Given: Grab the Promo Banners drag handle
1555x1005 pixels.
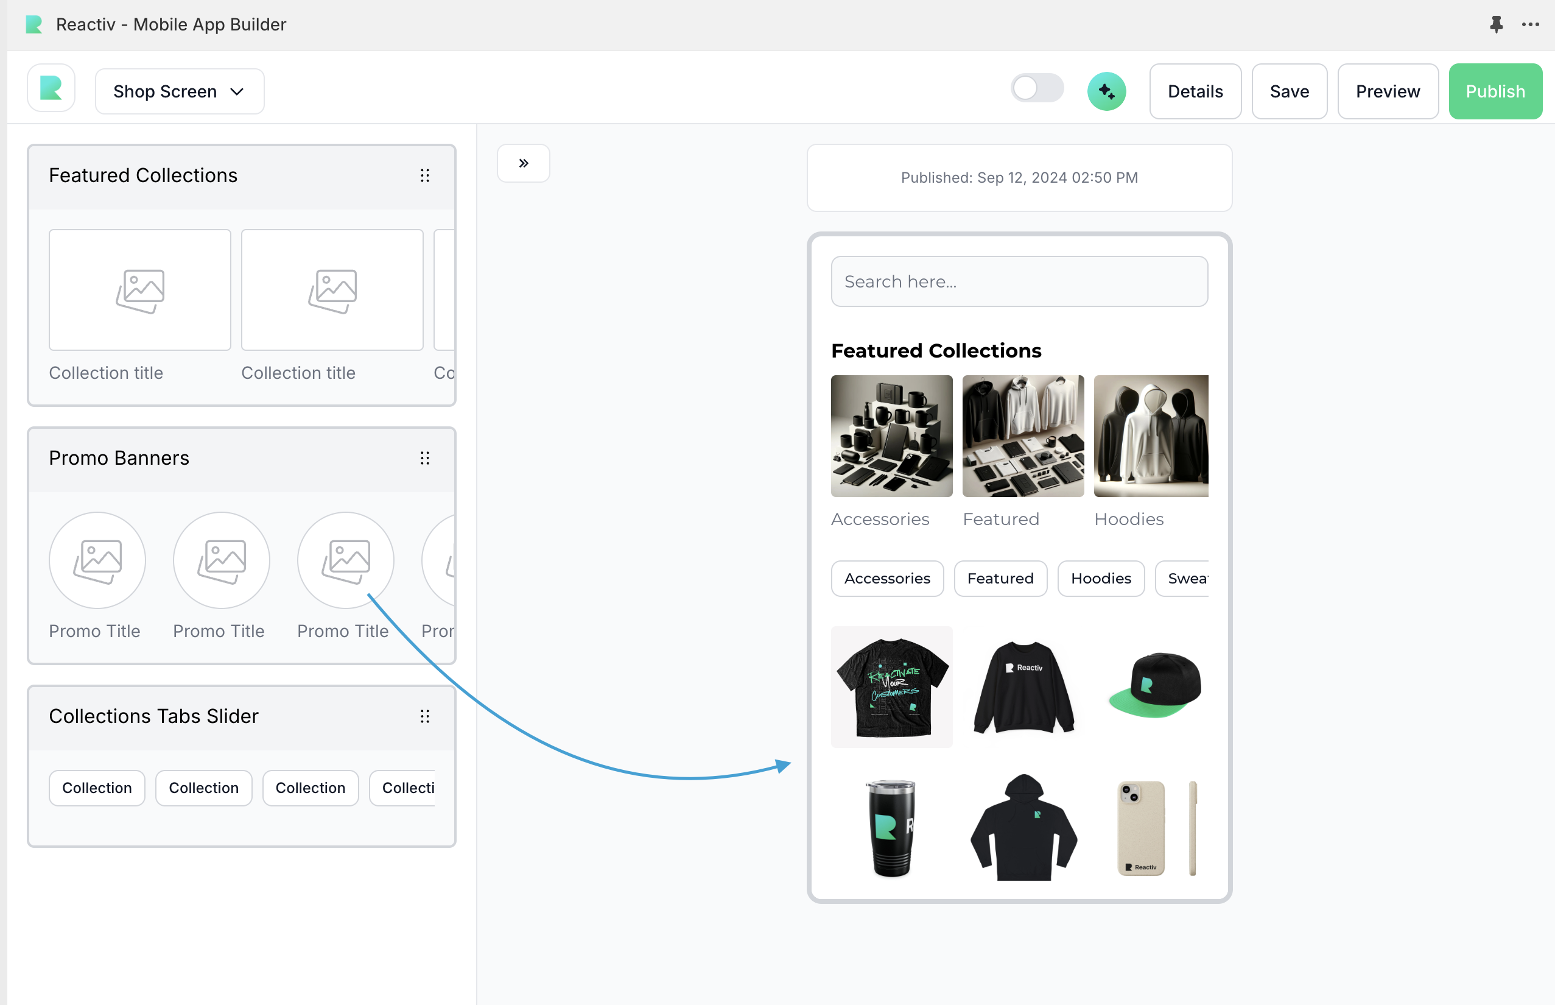Looking at the screenshot, I should [x=424, y=458].
